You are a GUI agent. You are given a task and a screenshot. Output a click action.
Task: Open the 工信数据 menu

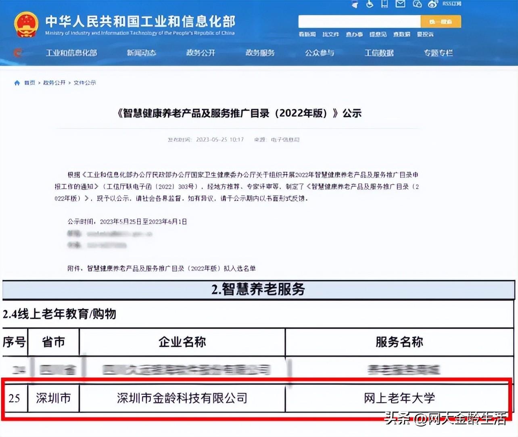tap(379, 53)
